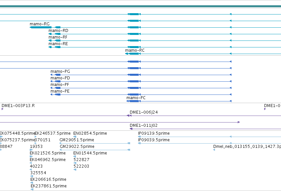This screenshot has height=191, width=281.
Task: Click the mamo-RC exon block
Action: pyautogui.click(x=134, y=54)
